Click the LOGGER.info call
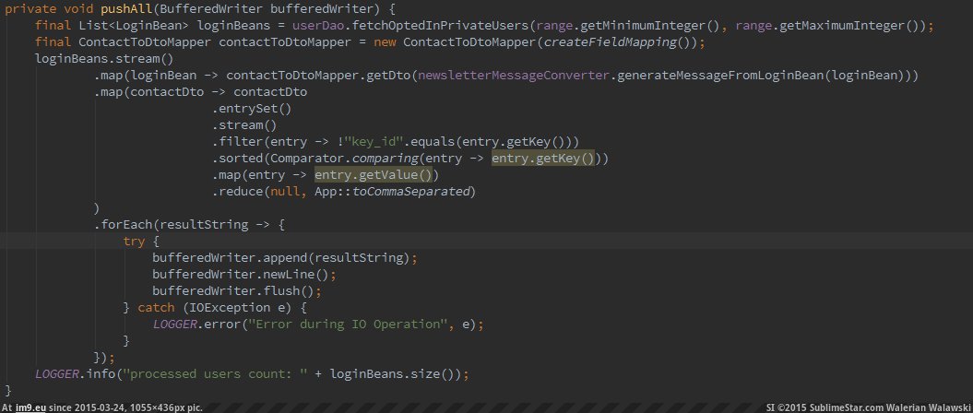 [x=75, y=374]
